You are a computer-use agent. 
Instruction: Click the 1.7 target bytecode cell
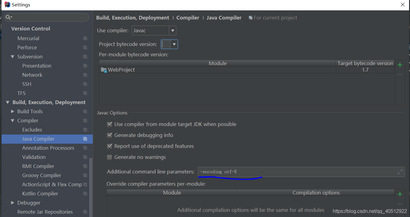tap(365, 70)
